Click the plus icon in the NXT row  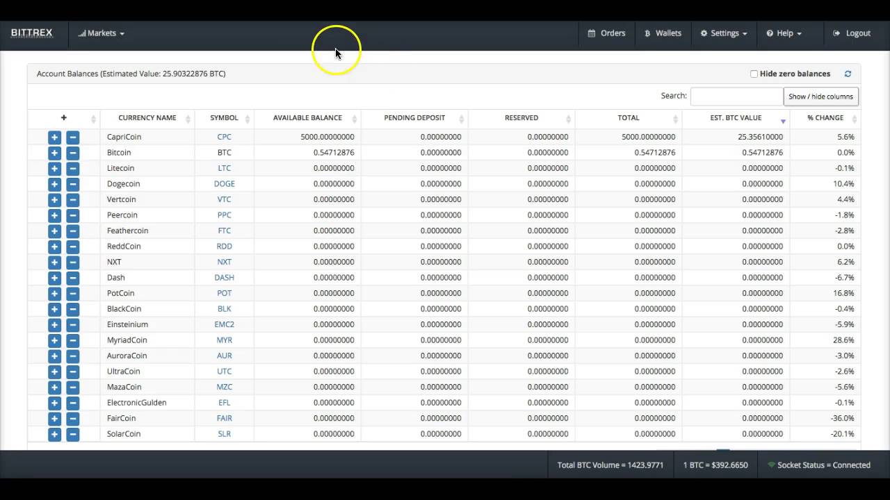tap(54, 262)
